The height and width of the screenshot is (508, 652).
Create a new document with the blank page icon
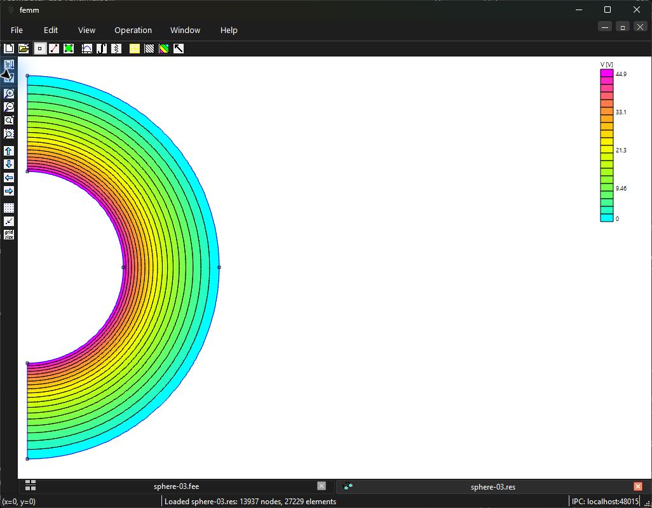9,49
